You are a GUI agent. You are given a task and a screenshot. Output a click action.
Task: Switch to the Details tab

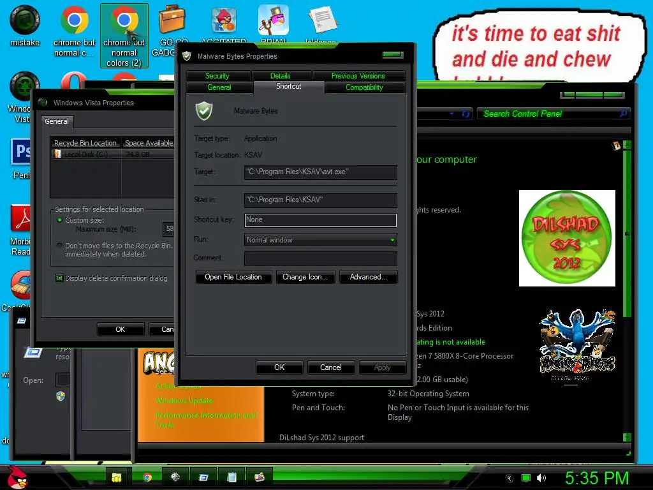coord(281,76)
